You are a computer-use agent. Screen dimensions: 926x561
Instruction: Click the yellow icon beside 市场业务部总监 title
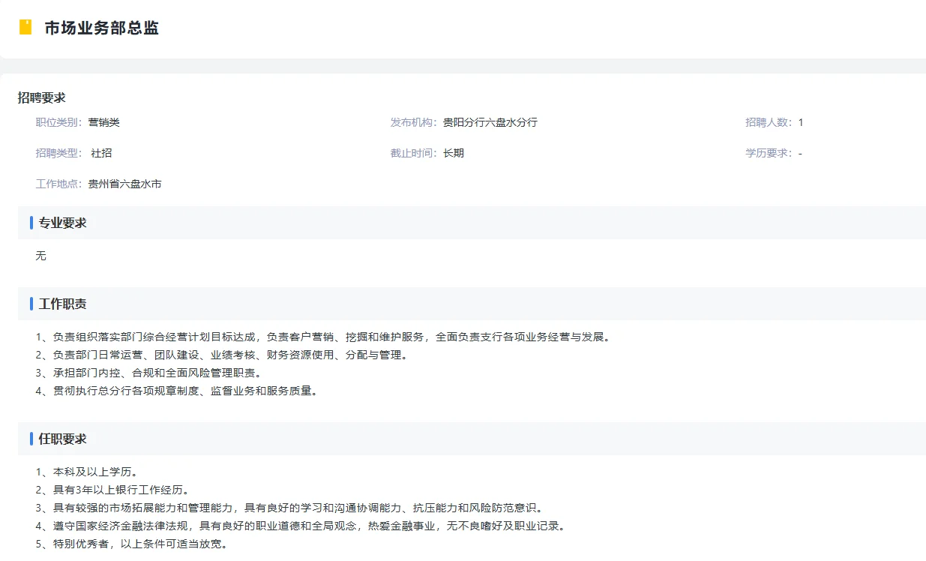(26, 26)
